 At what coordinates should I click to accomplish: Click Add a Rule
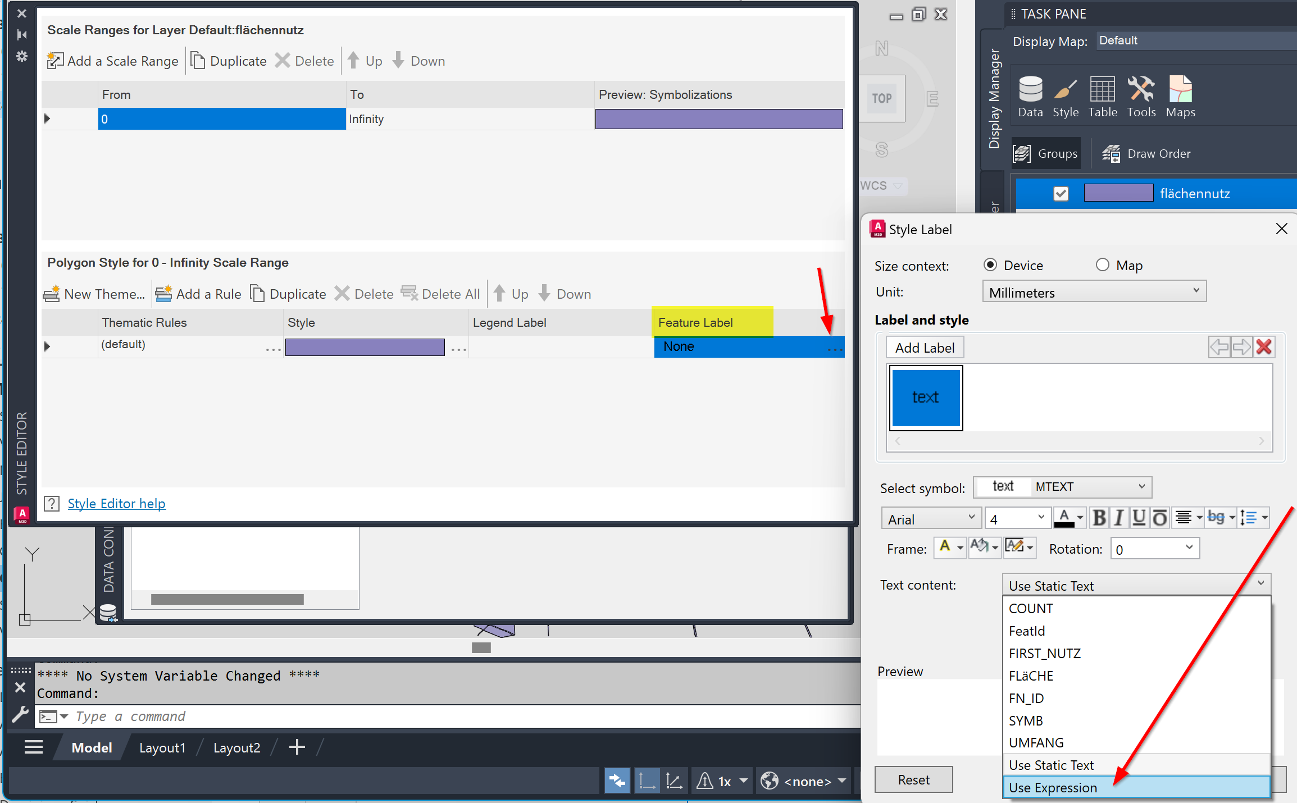pos(198,294)
